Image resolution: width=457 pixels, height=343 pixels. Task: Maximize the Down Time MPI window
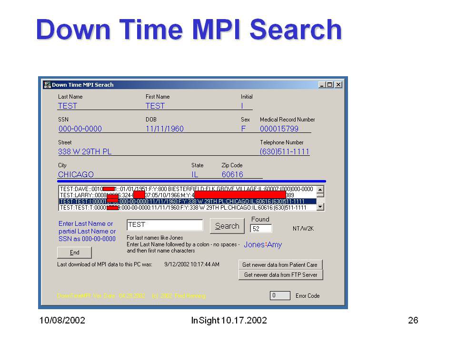pos(330,85)
